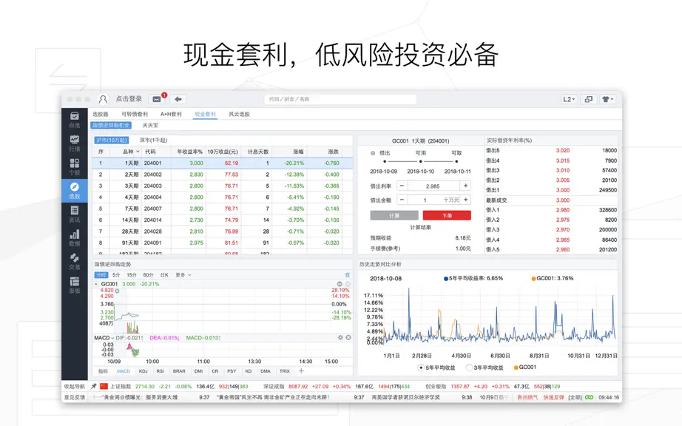Click the 借出利率 value field 2.985
Screen dimensions: 682x426
(x=433, y=186)
